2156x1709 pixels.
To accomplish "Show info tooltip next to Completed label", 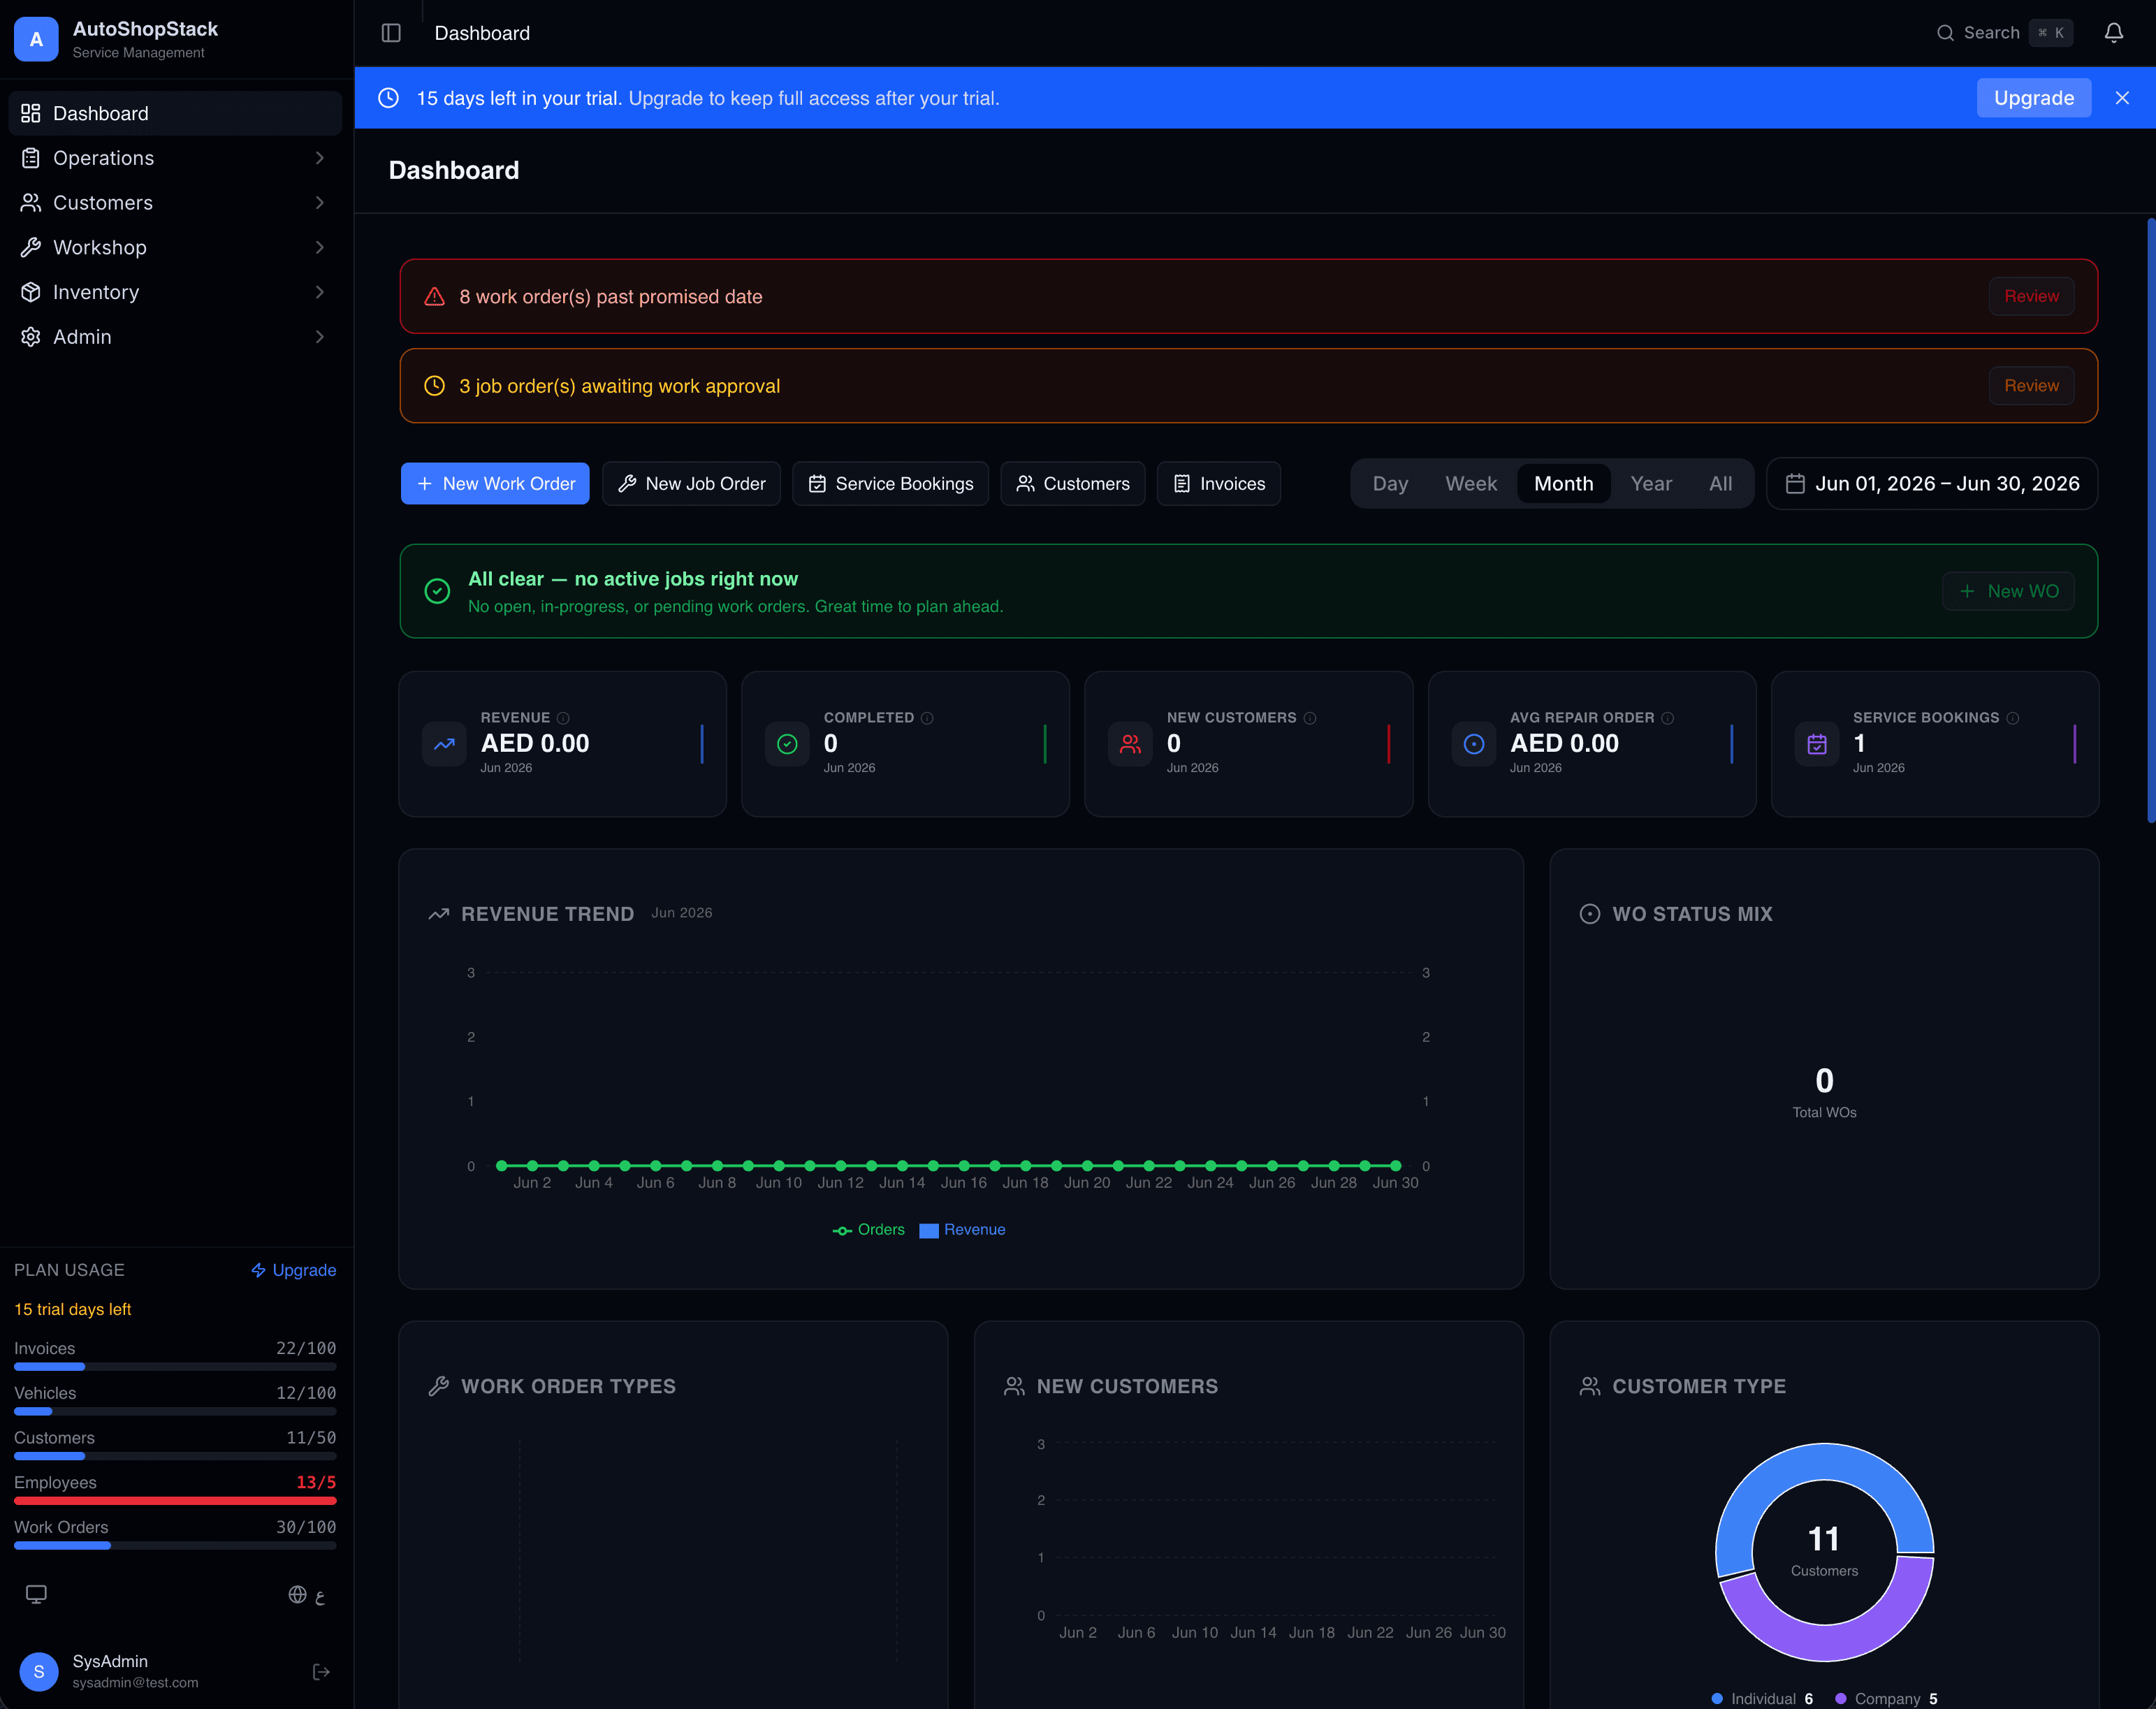I will 927,718.
